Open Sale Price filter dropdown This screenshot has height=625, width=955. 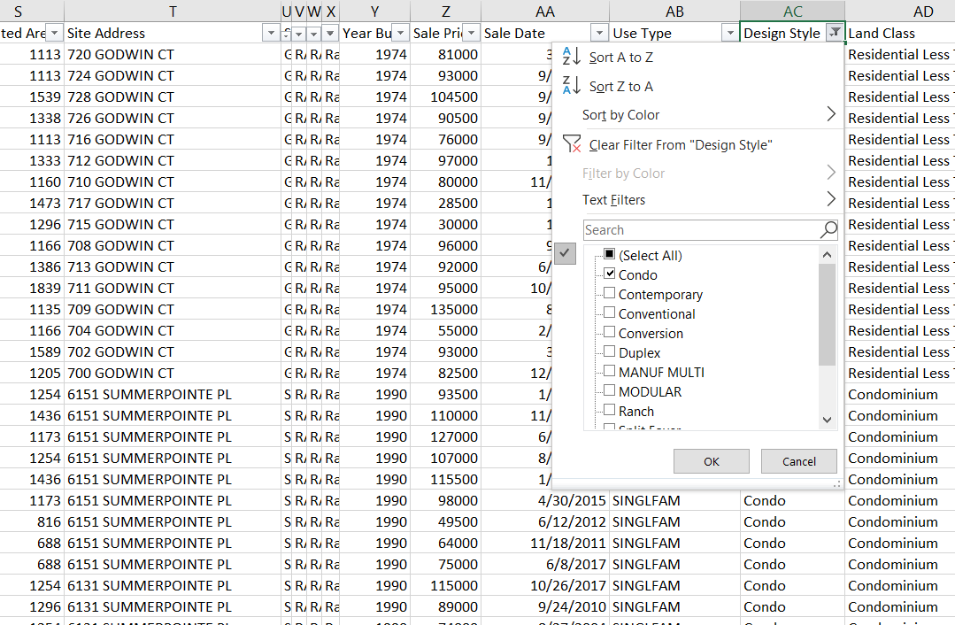(472, 33)
